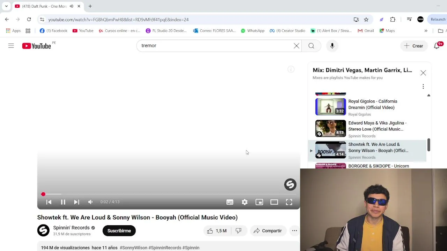Image resolution: width=447 pixels, height=251 pixels.
Task: Open Chrome profile avatar
Action: (420, 20)
